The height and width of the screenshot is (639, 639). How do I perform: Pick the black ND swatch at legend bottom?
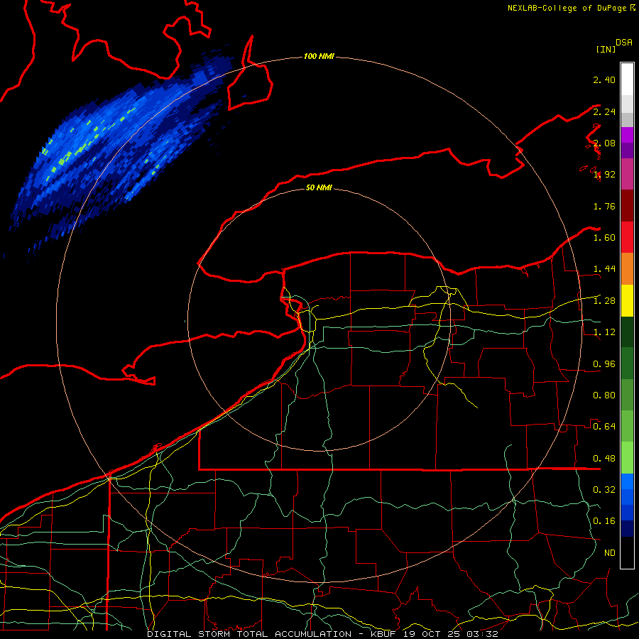(627, 552)
